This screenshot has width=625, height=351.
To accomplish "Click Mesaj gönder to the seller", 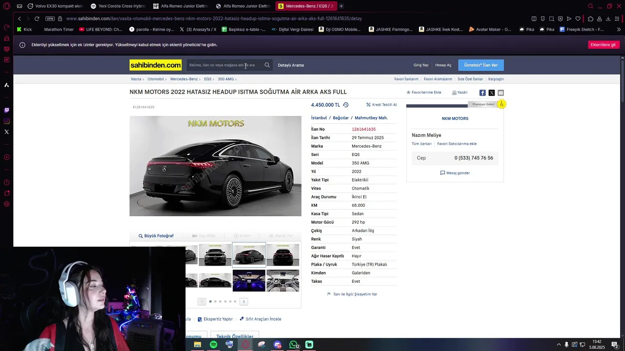I will tap(455, 173).
